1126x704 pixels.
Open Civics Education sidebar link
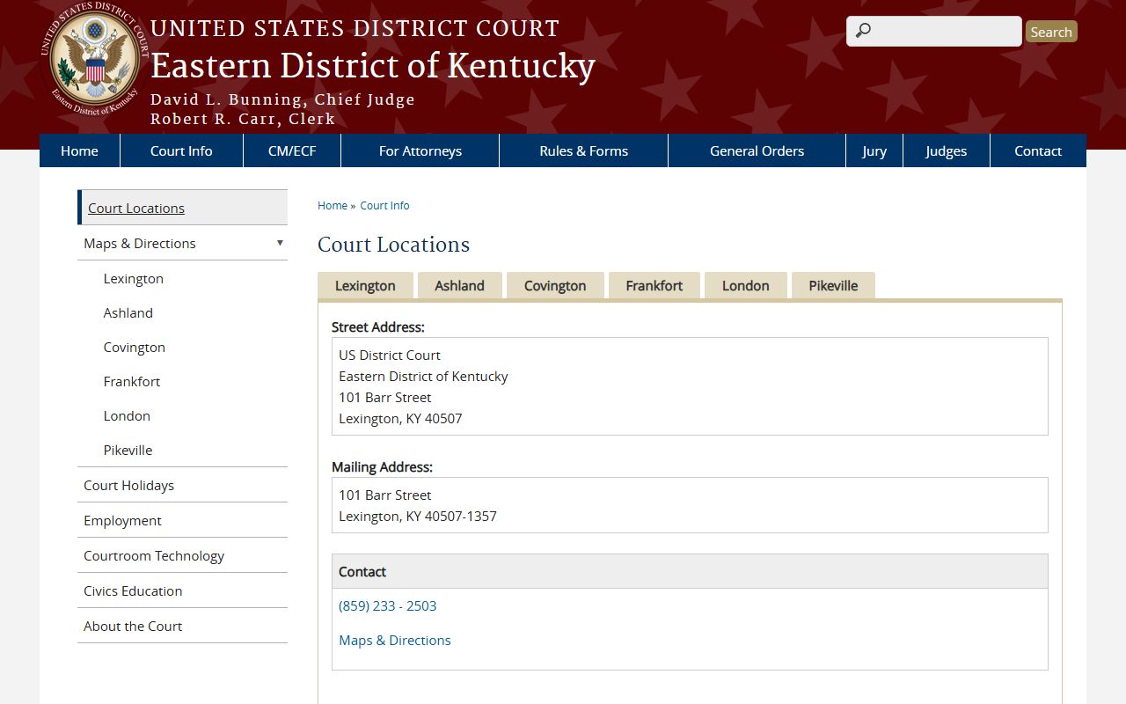click(183, 590)
